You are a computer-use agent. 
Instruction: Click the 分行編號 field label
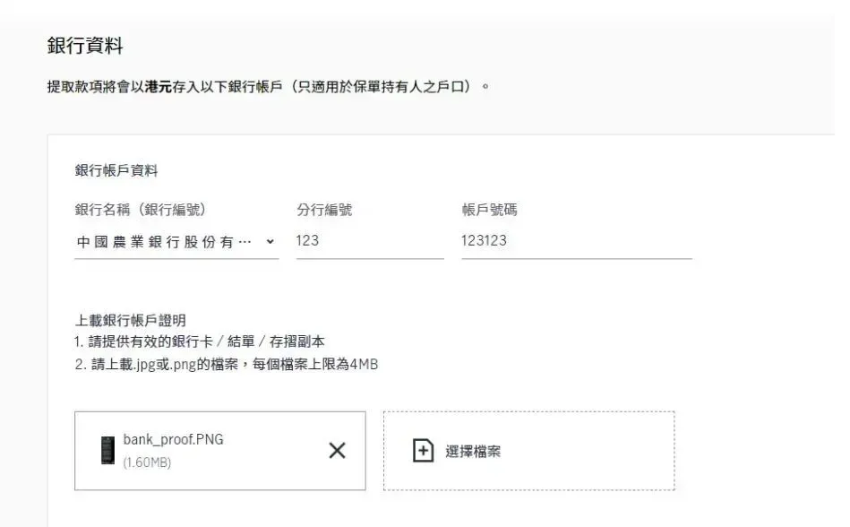coord(324,210)
